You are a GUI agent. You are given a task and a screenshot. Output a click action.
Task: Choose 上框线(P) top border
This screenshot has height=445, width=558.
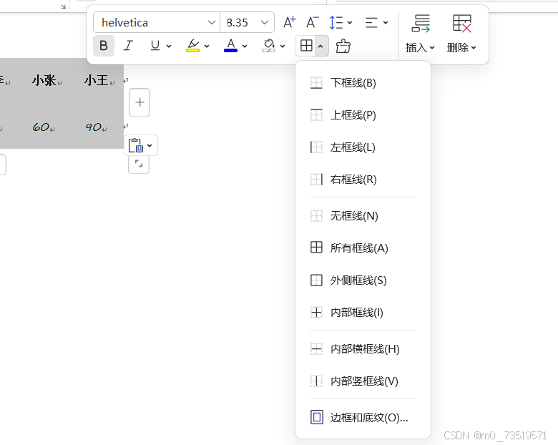363,115
